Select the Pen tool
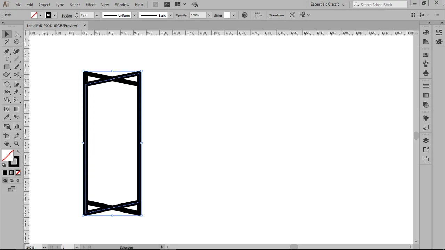 [7, 51]
